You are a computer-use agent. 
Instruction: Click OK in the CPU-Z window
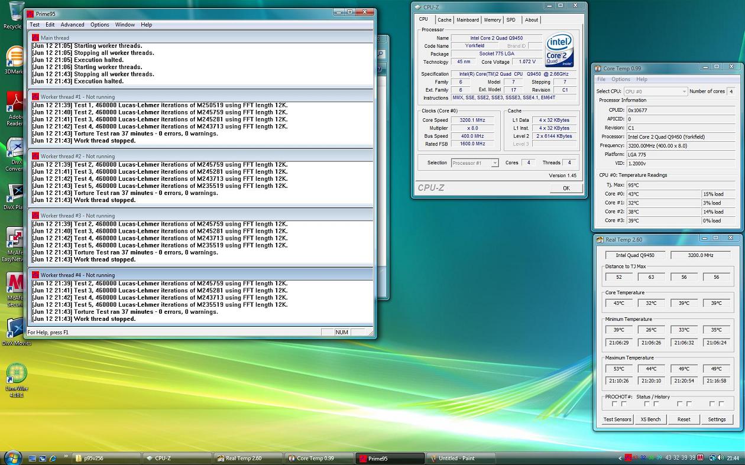pos(566,188)
